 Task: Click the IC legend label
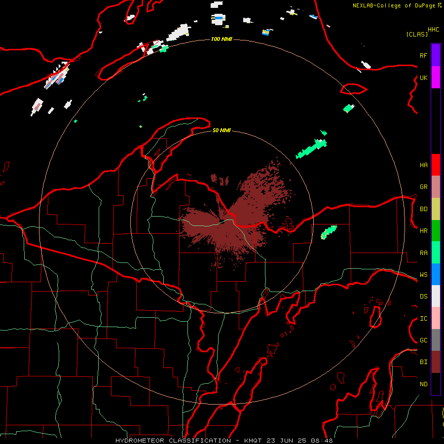423,319
